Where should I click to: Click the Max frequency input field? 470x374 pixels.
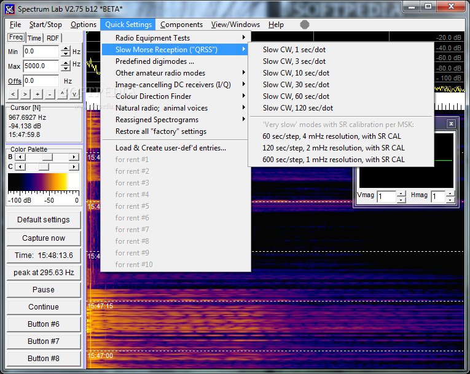point(41,66)
